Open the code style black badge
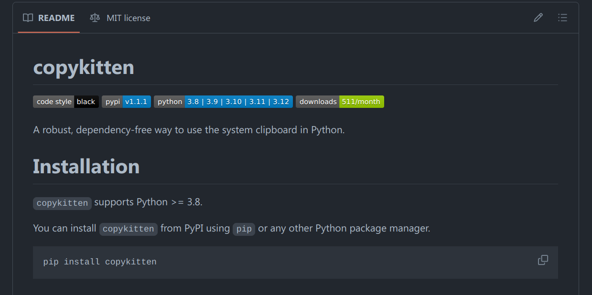592x295 pixels. tap(66, 102)
